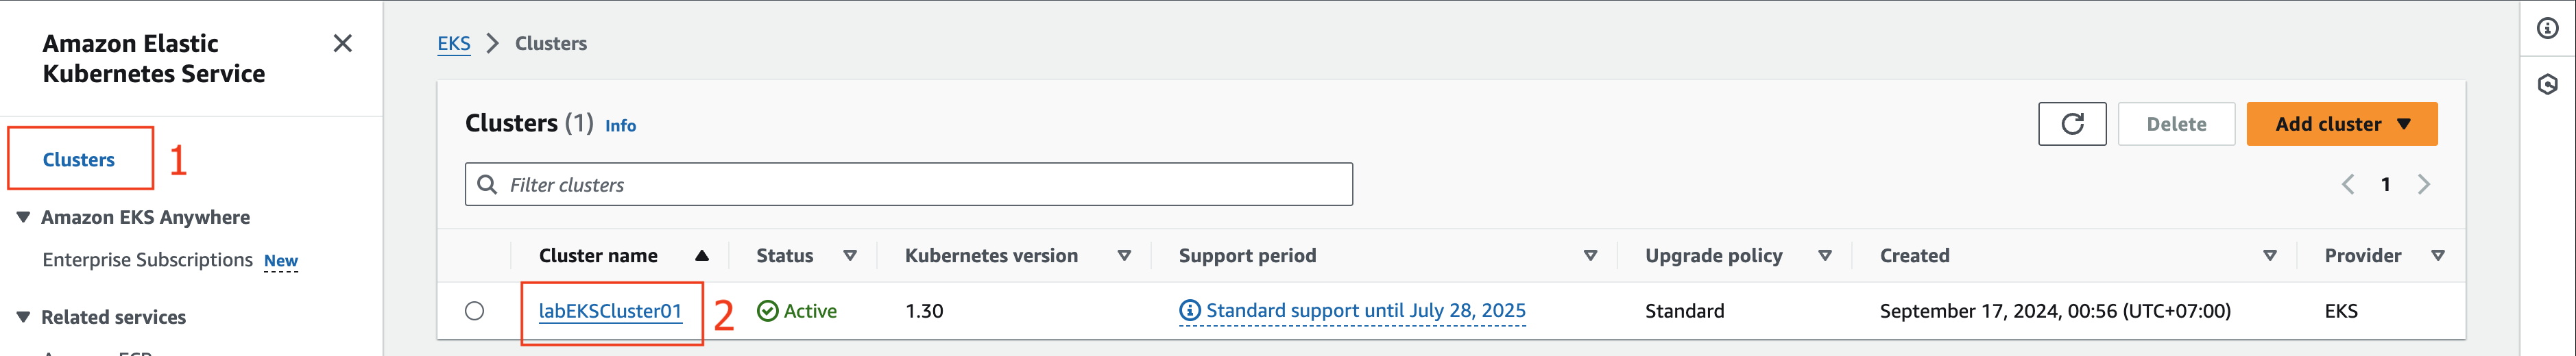Screen dimensions: 2576x356
Task: Open Enterprise Subscriptions in sidebar
Action: (x=148, y=259)
